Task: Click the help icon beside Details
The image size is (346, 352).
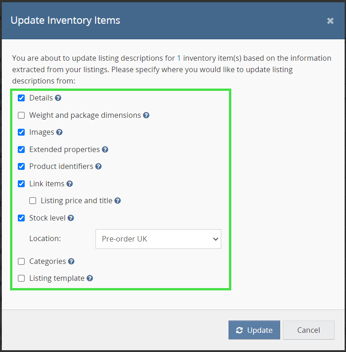Action: pos(58,98)
